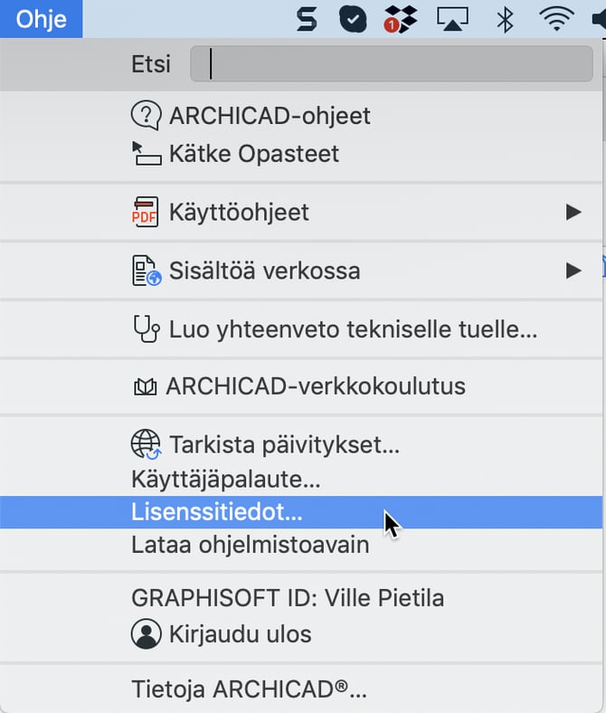Open the Bluetooth status menu
This screenshot has height=713, width=606.
click(505, 19)
